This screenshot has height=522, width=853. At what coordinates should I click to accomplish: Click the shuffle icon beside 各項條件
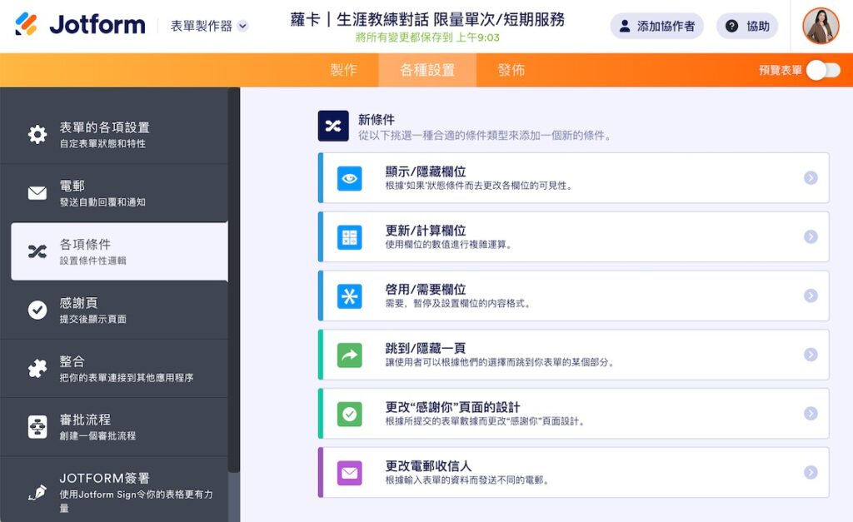[37, 251]
